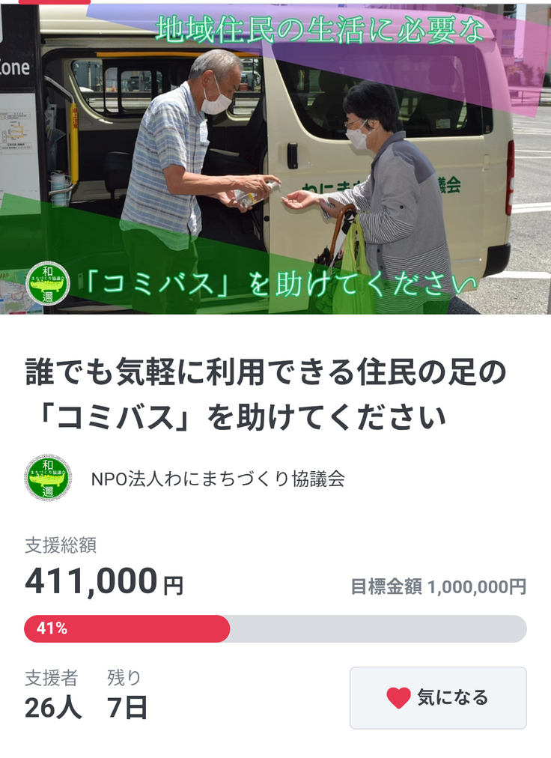This screenshot has height=758, width=551.
Task: Click the red filled progress bar section
Action: click(127, 628)
